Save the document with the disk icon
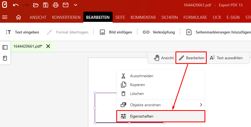The image size is (251, 127). [46, 5]
